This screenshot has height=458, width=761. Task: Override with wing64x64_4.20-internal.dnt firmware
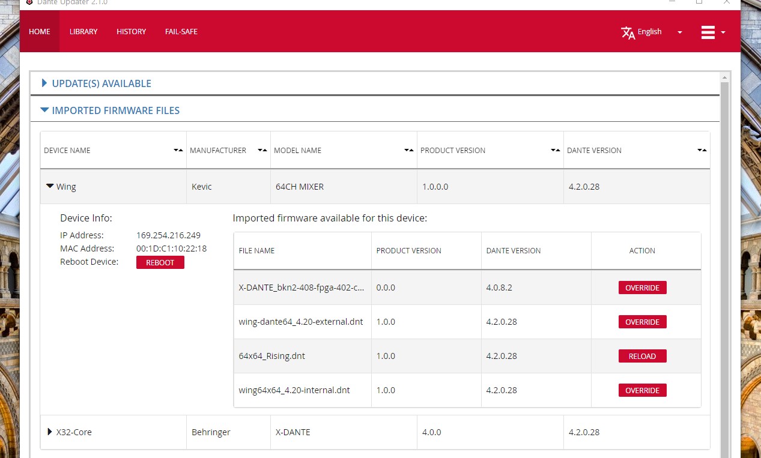click(643, 390)
